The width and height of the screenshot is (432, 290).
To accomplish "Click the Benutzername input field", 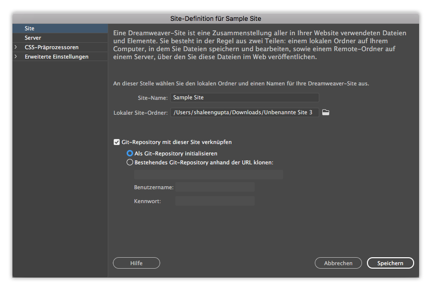I will [215, 187].
